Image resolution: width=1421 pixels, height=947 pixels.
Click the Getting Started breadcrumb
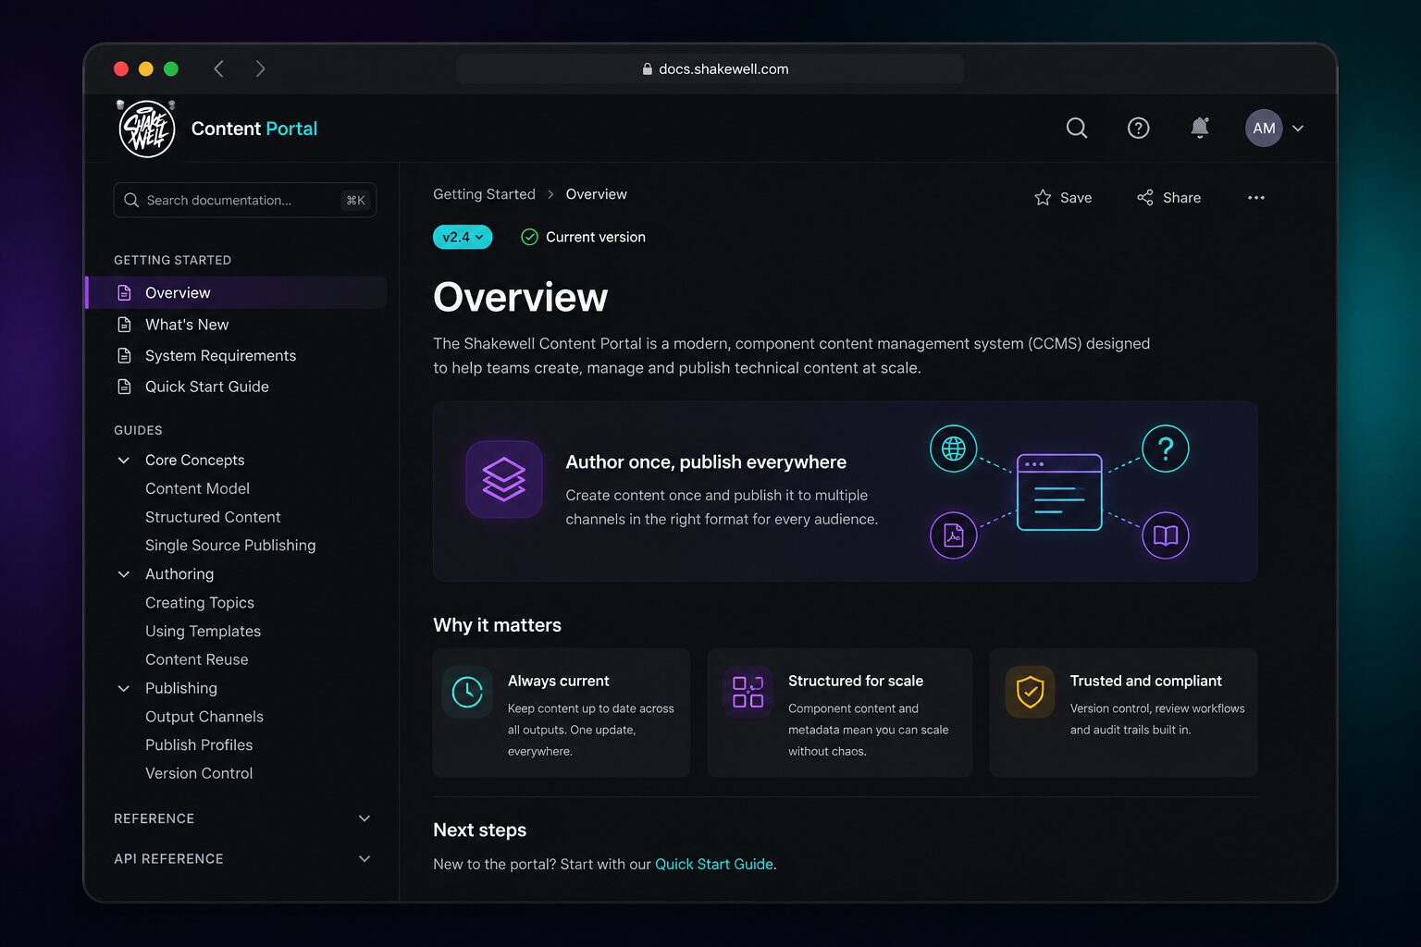(x=484, y=194)
